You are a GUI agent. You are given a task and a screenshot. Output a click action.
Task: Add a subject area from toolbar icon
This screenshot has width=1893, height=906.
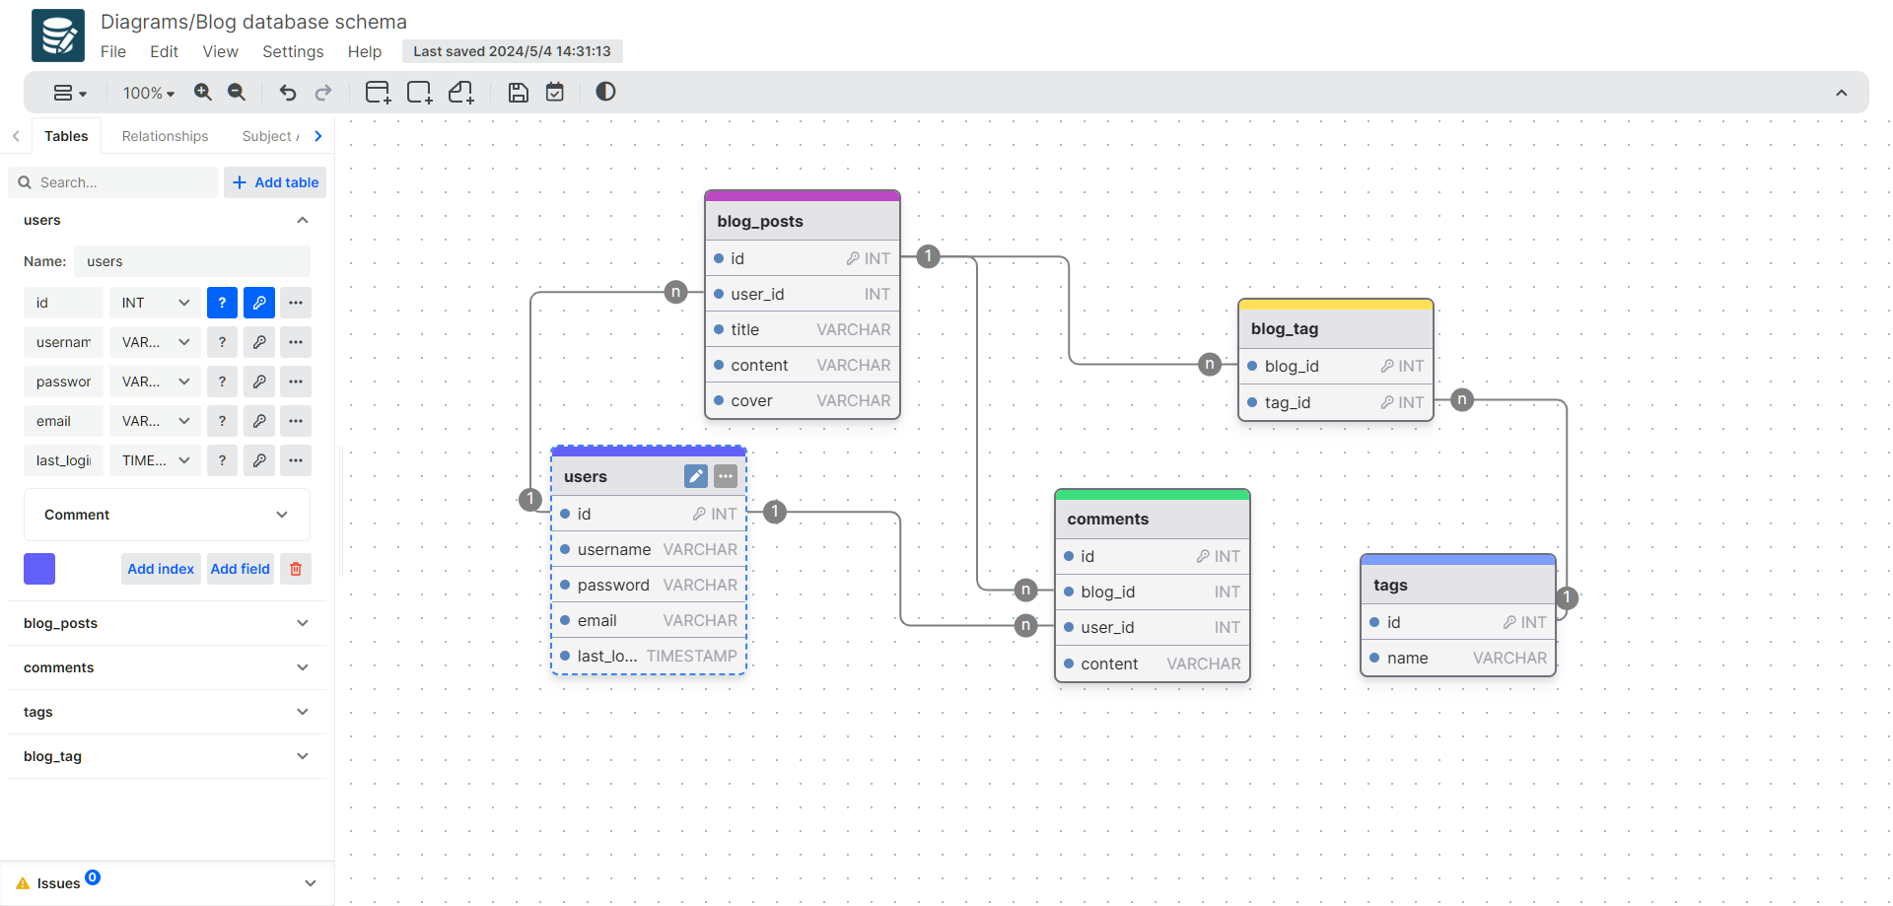pos(419,93)
